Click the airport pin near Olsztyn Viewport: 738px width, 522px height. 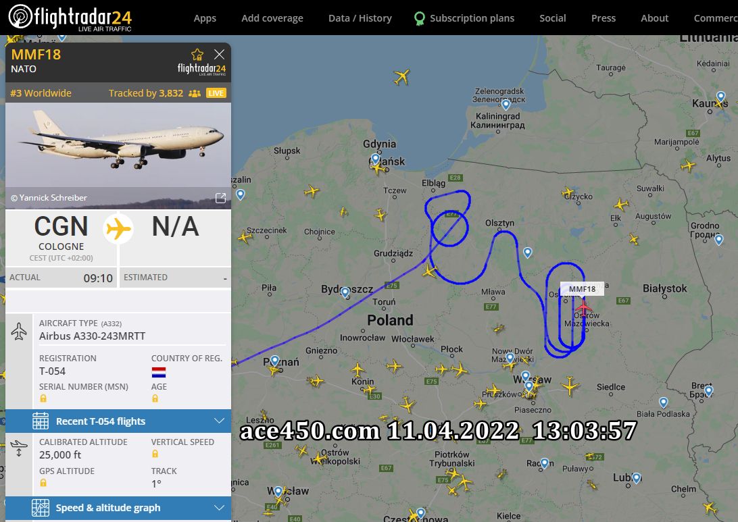[x=528, y=253]
